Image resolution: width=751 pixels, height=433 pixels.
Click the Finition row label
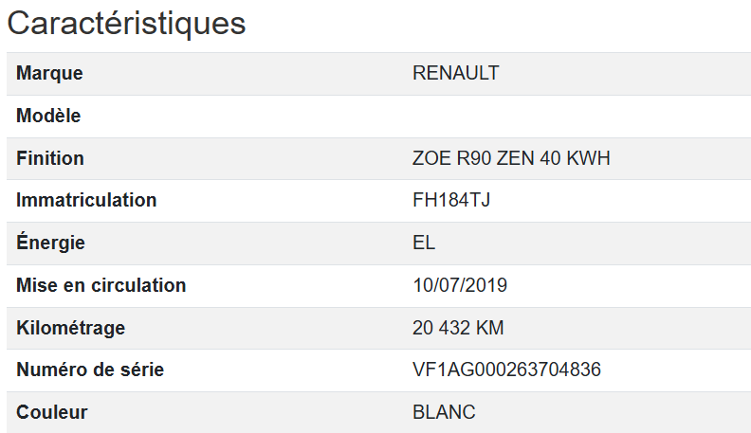(50, 158)
